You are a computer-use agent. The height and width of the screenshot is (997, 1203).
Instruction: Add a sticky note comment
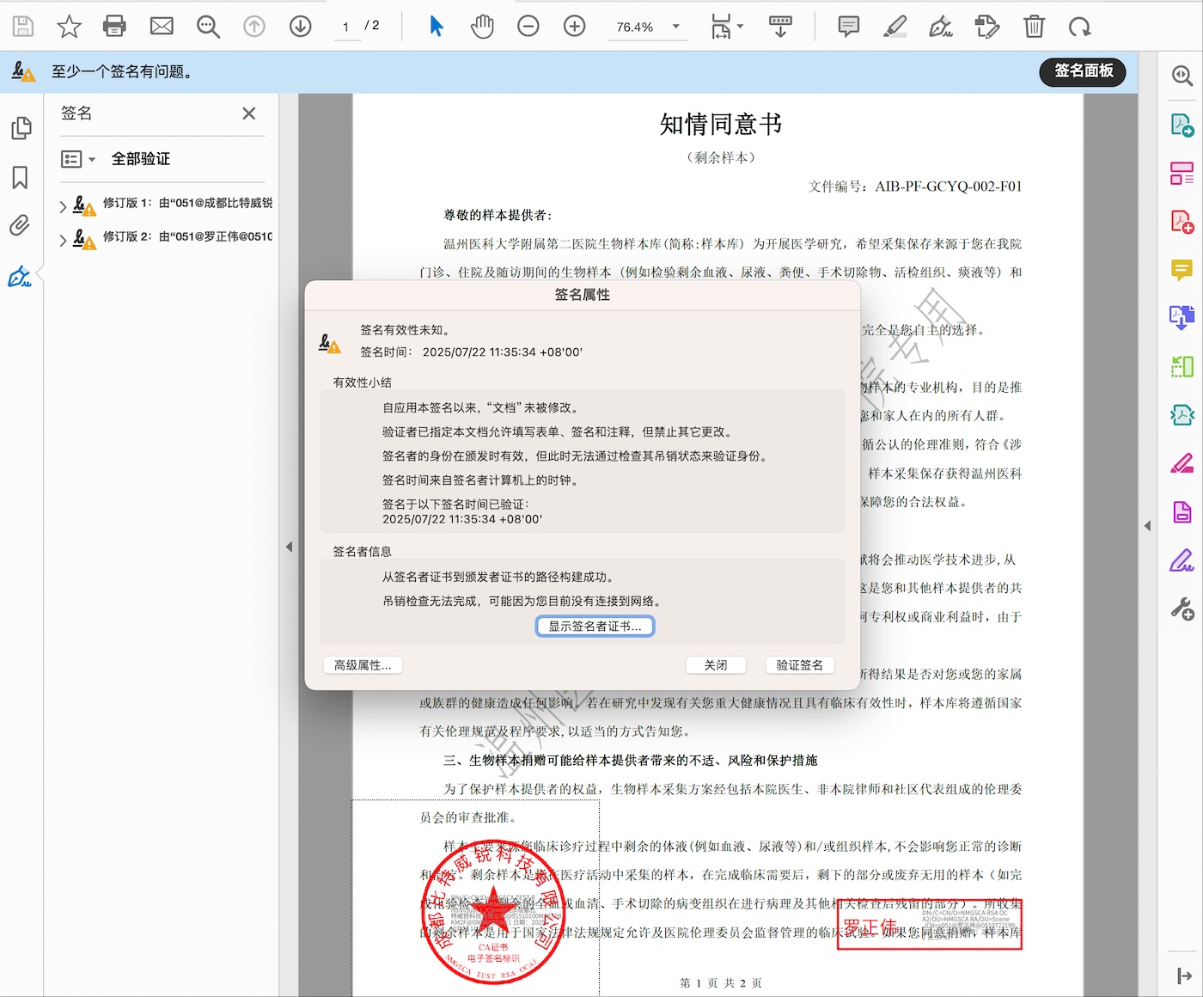tap(848, 27)
